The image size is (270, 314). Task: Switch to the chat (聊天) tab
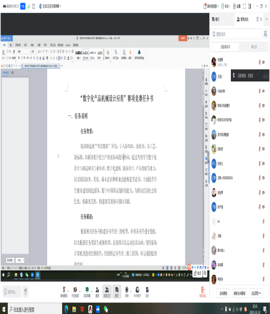click(217, 19)
